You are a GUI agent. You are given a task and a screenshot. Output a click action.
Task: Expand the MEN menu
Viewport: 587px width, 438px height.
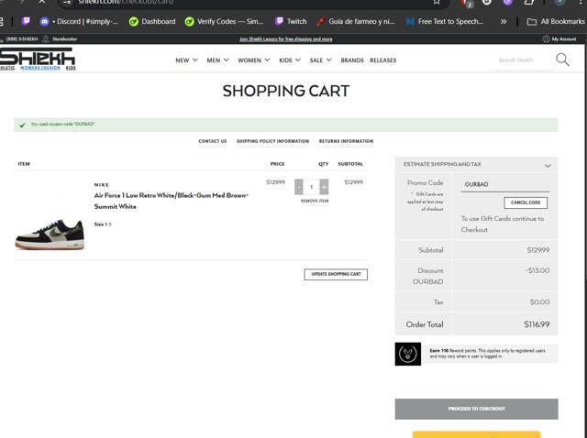217,60
